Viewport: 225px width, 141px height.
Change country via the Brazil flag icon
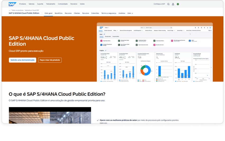(178, 4)
